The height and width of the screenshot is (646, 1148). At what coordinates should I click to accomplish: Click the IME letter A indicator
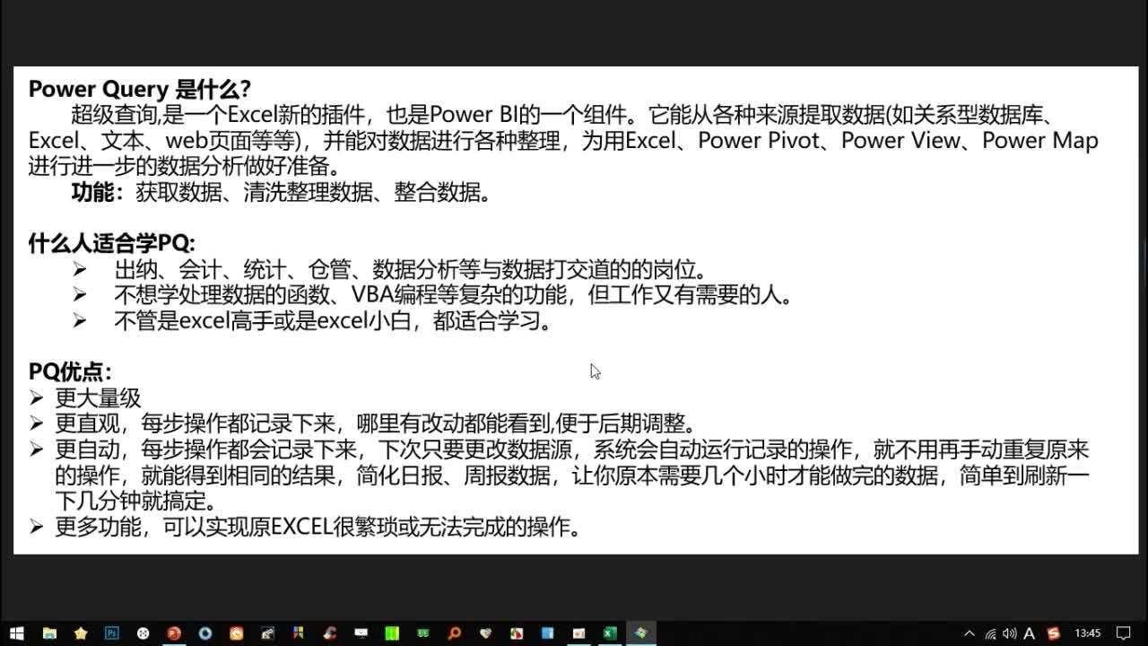tap(1030, 633)
